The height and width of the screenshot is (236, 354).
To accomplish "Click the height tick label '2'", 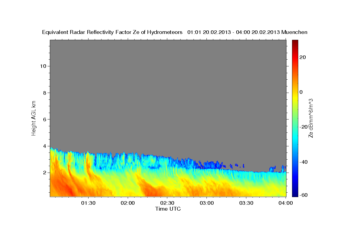I will [44, 173].
